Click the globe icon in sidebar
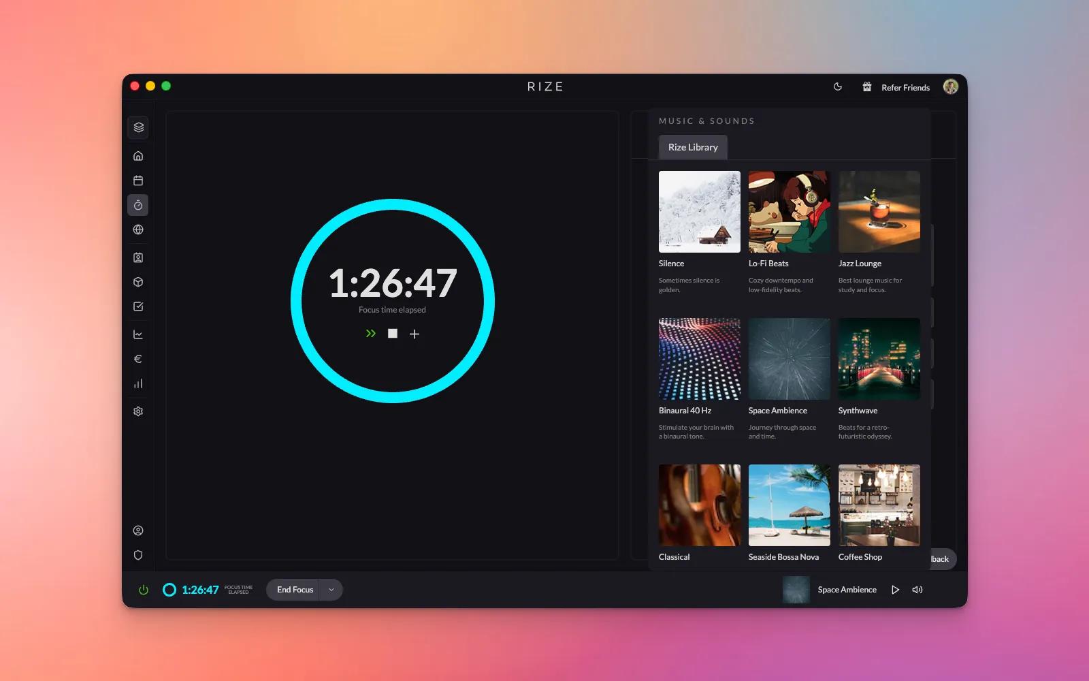1089x681 pixels. (138, 229)
